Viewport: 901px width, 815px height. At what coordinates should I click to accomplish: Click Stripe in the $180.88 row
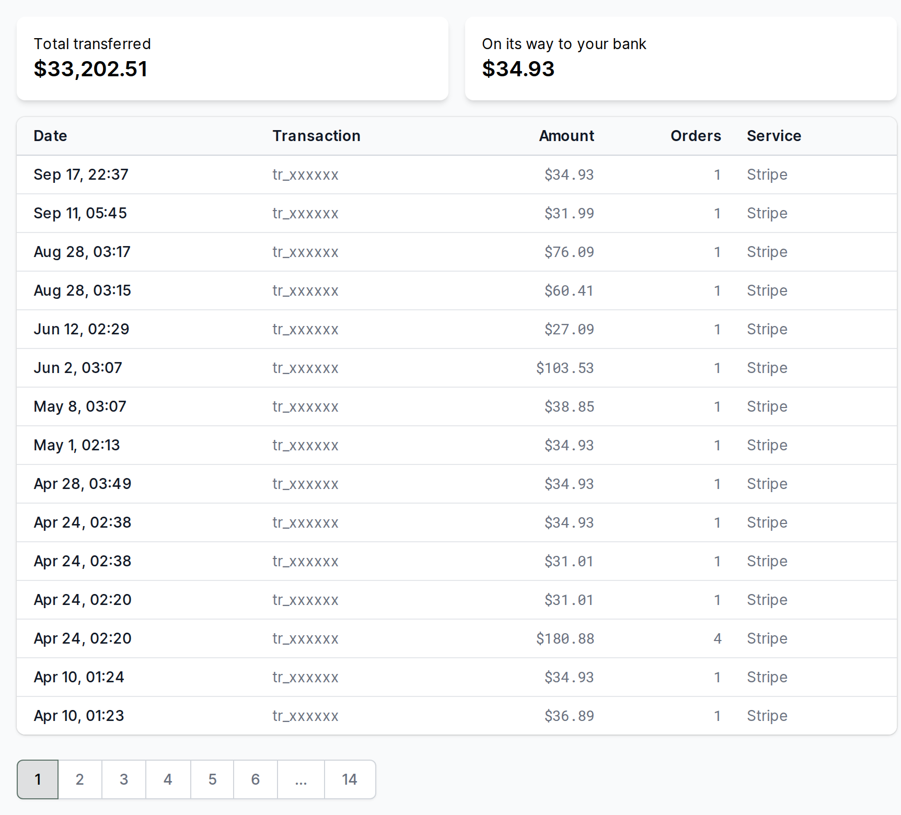point(767,638)
